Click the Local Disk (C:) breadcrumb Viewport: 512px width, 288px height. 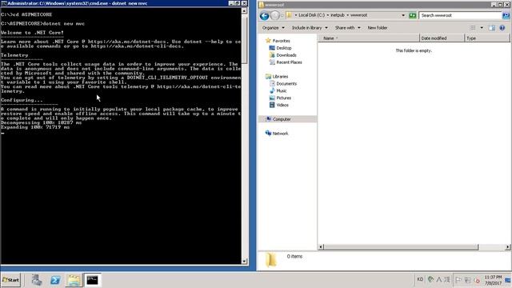click(x=311, y=15)
